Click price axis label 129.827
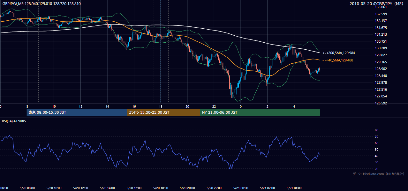The height and width of the screenshot is (191, 408). point(381,55)
